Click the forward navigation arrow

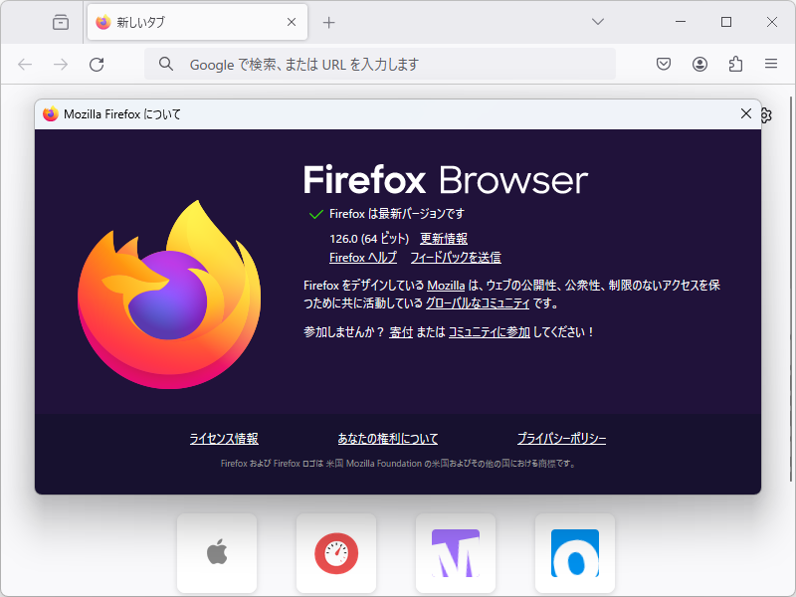tap(60, 63)
